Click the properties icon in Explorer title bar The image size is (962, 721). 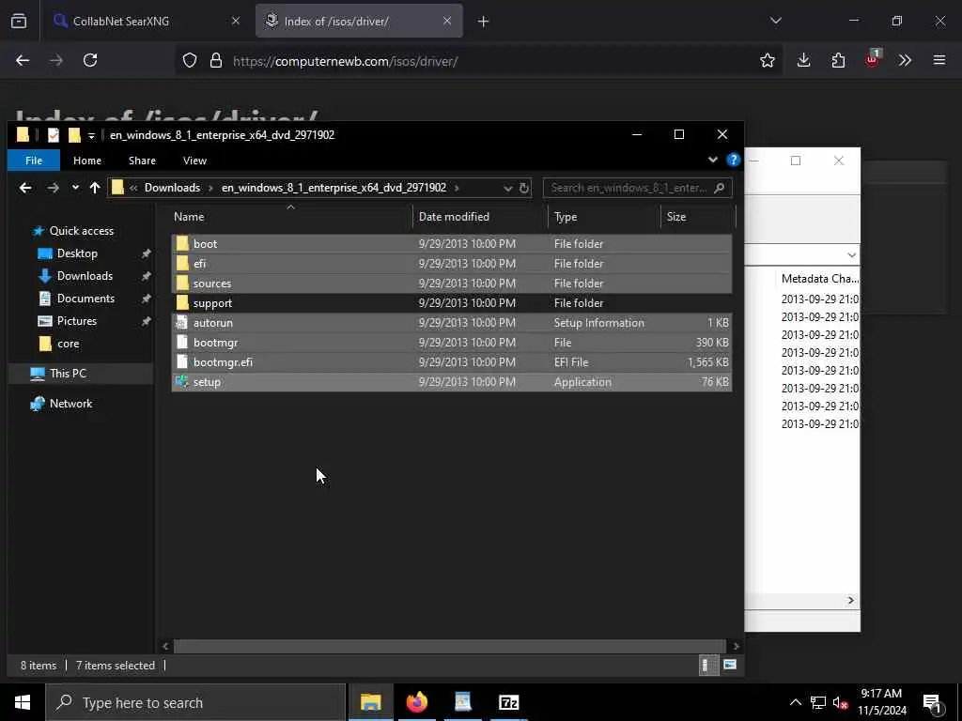point(54,135)
